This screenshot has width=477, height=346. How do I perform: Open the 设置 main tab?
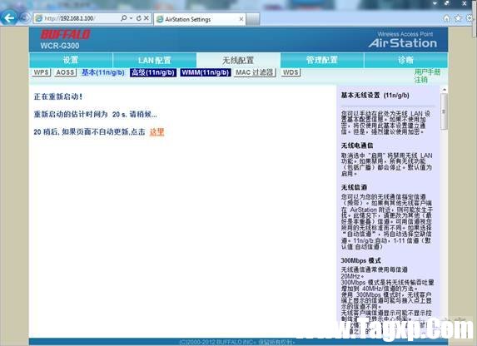point(71,60)
